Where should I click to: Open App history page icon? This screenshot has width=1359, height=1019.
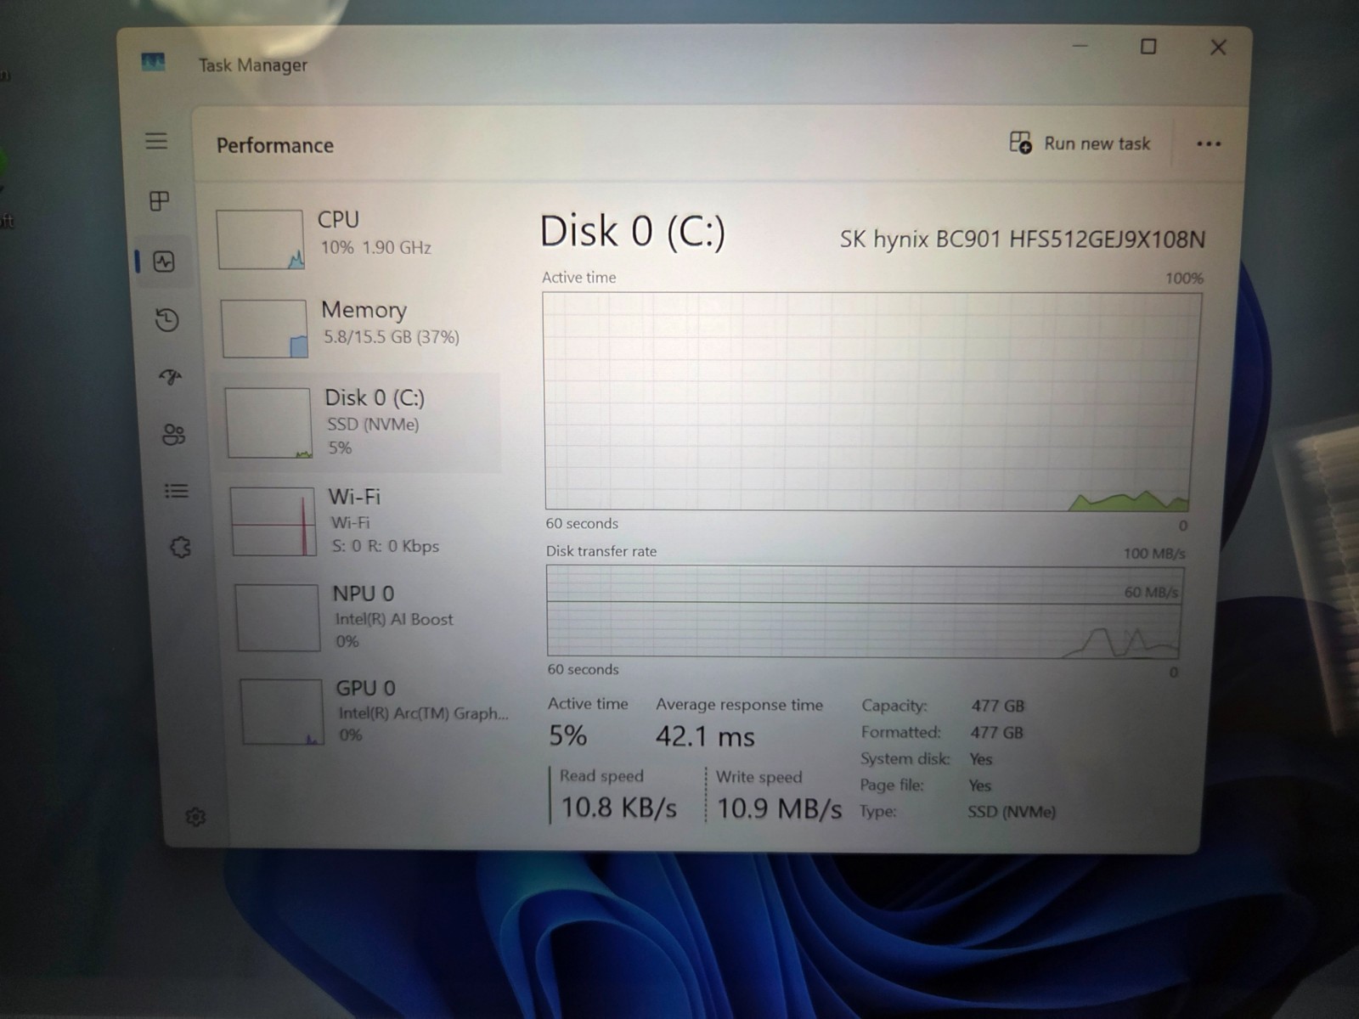(x=167, y=320)
